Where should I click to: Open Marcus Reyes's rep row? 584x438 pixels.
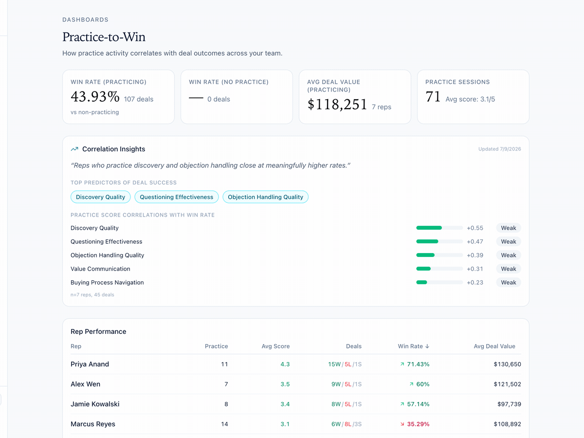296,424
